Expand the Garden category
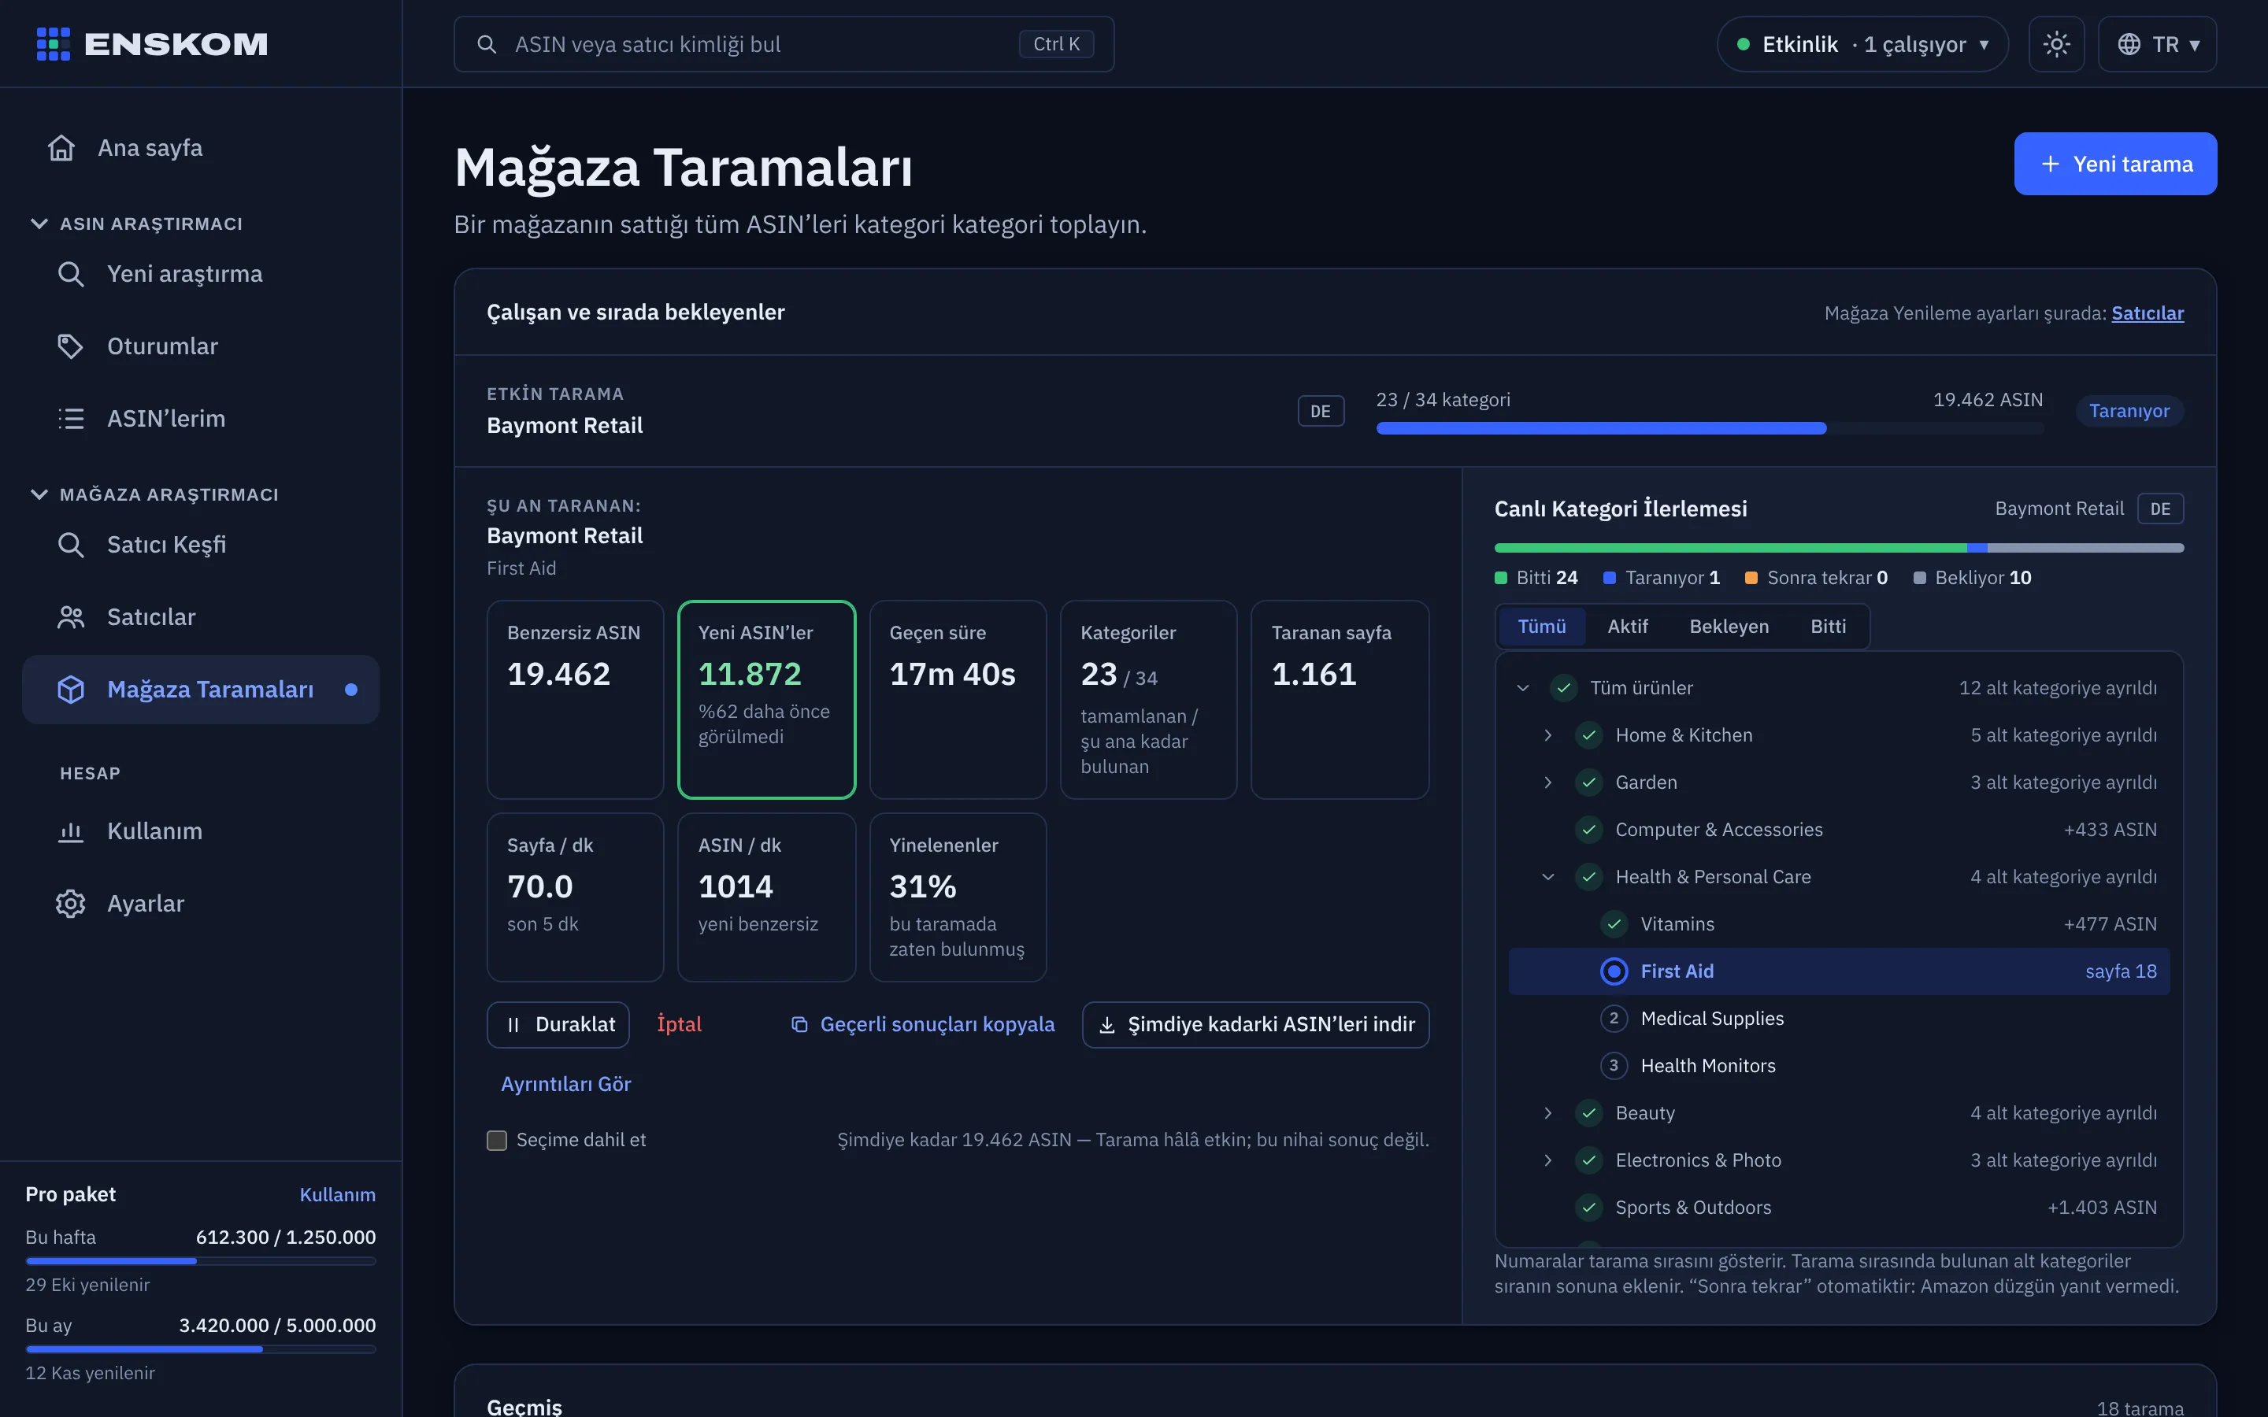The width and height of the screenshot is (2268, 1417). pos(1548,782)
